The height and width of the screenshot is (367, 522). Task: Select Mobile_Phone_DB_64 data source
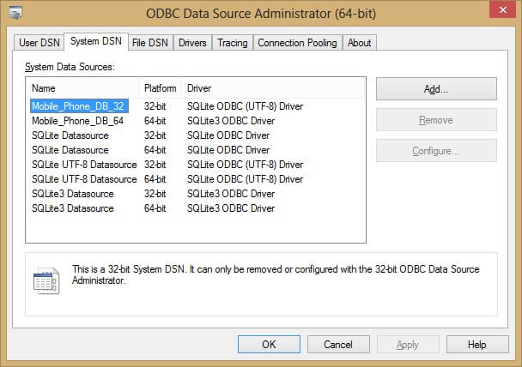pos(78,121)
